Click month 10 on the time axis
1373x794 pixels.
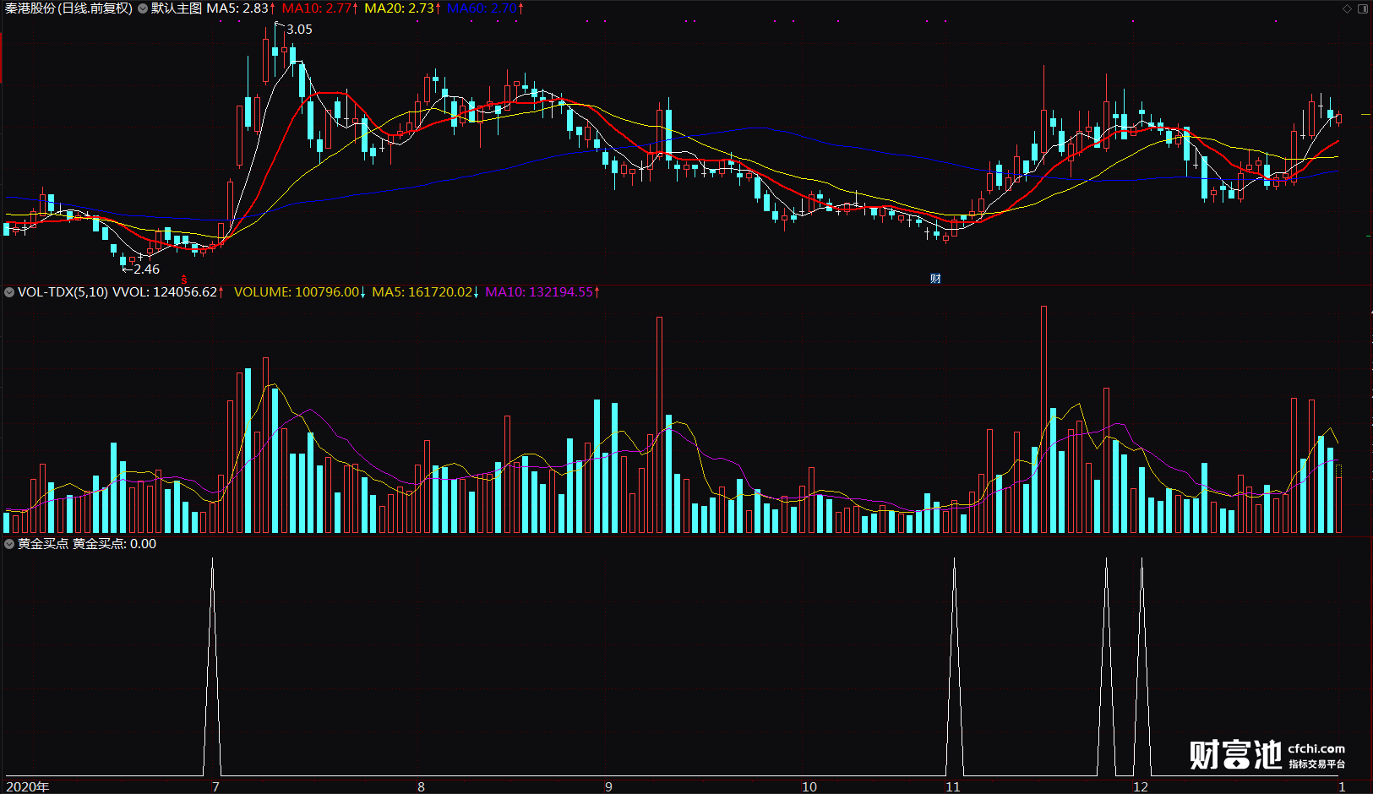pos(809,786)
